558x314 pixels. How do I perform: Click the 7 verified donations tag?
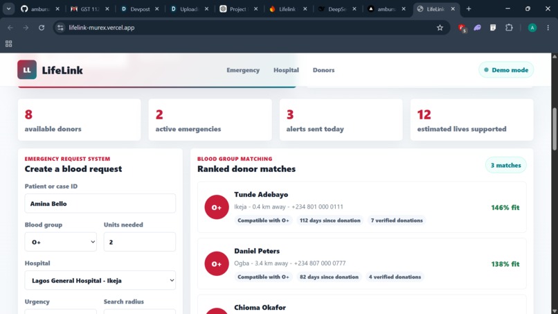pyautogui.click(x=397, y=220)
